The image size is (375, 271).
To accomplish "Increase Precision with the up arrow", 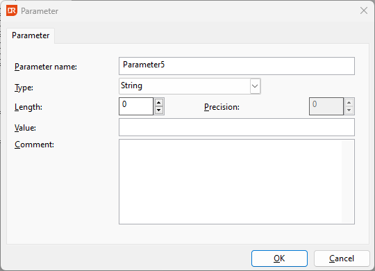I will [x=349, y=102].
